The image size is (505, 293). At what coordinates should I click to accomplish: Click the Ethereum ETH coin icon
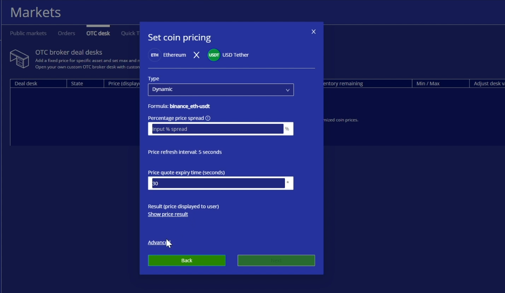[x=155, y=55]
